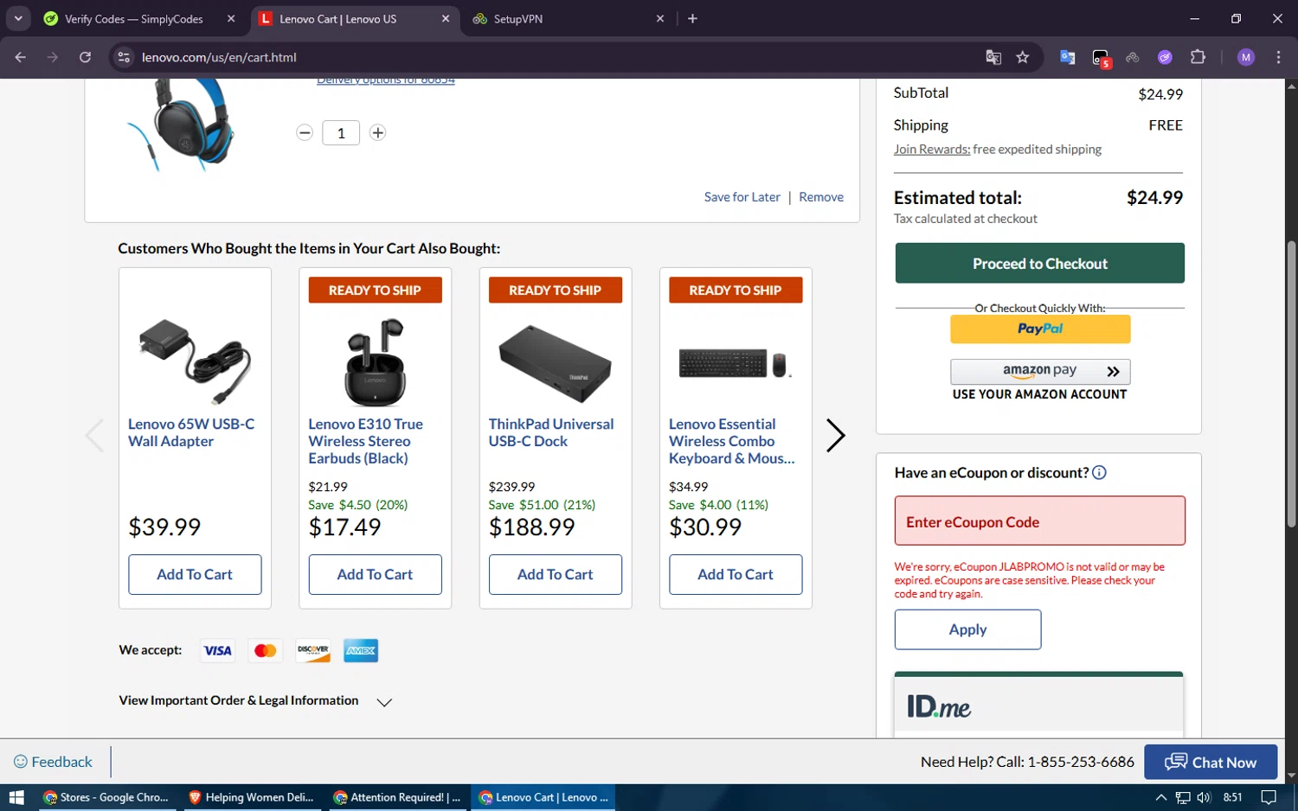This screenshot has height=811, width=1298.
Task: Click the USB-C wall adapter product image
Action: pos(195,361)
